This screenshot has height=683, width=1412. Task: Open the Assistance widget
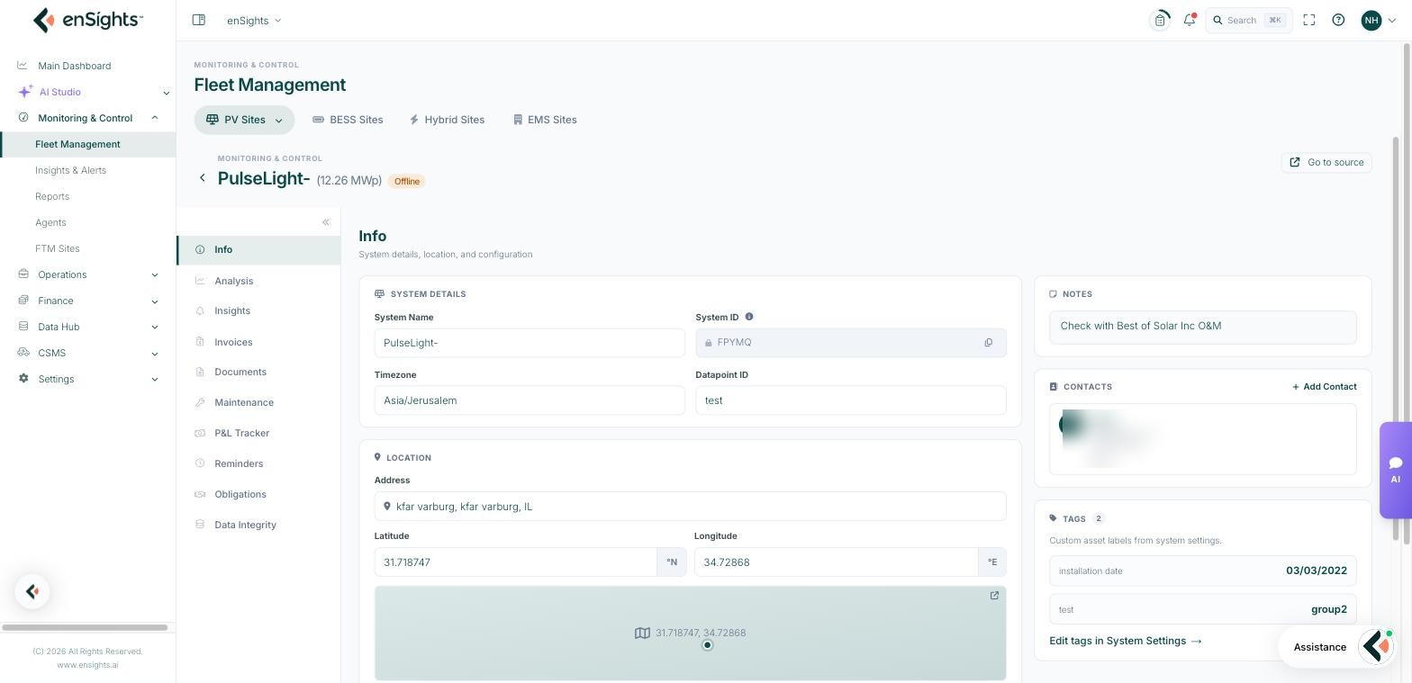pos(1338,647)
